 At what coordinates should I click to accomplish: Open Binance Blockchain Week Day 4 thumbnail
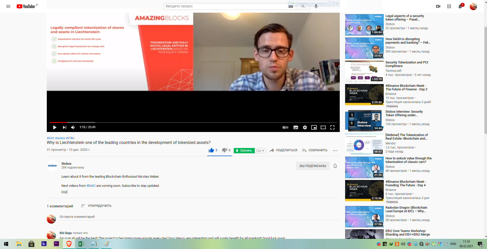(x=364, y=191)
